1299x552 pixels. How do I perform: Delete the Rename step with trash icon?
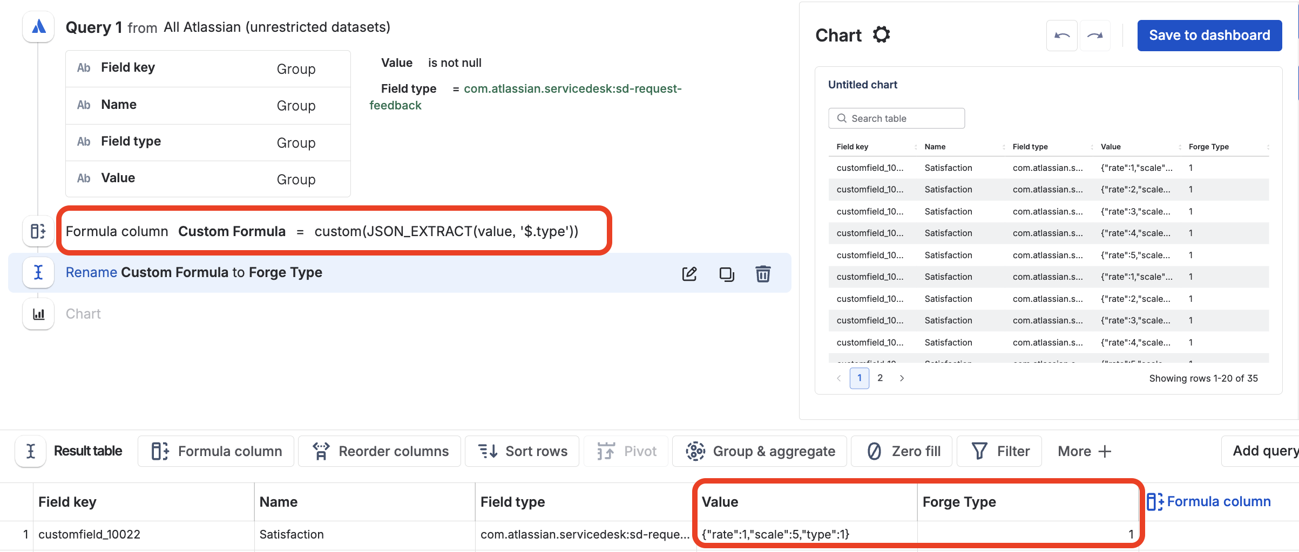pyautogui.click(x=763, y=274)
